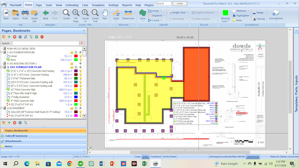Open the Reports ribbon tab
The height and width of the screenshot is (168, 299).
(127, 5)
